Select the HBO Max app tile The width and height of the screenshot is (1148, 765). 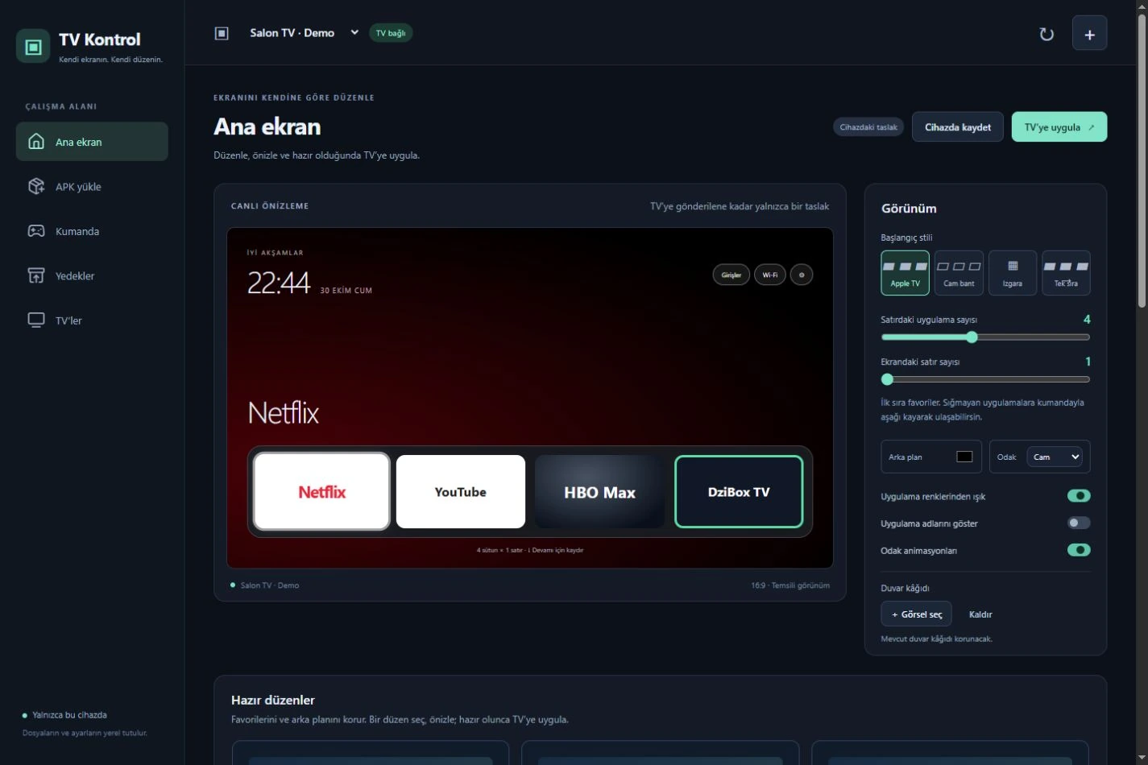tap(599, 491)
